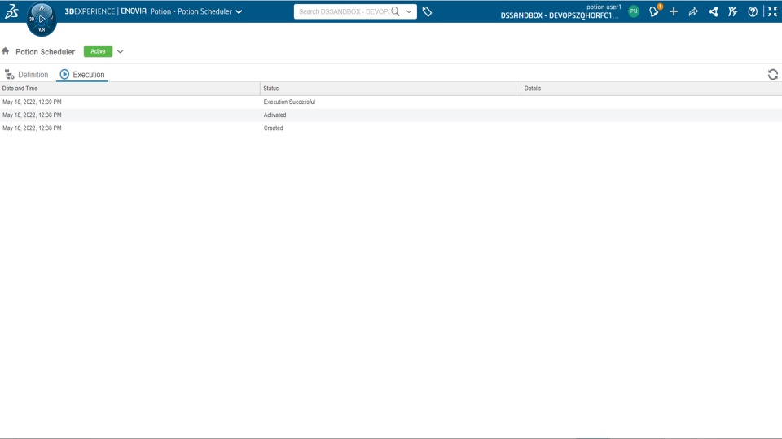Viewport: 782px width, 439px height.
Task: Select the May 18, 2022, 12:39 PM row
Action: (x=391, y=102)
